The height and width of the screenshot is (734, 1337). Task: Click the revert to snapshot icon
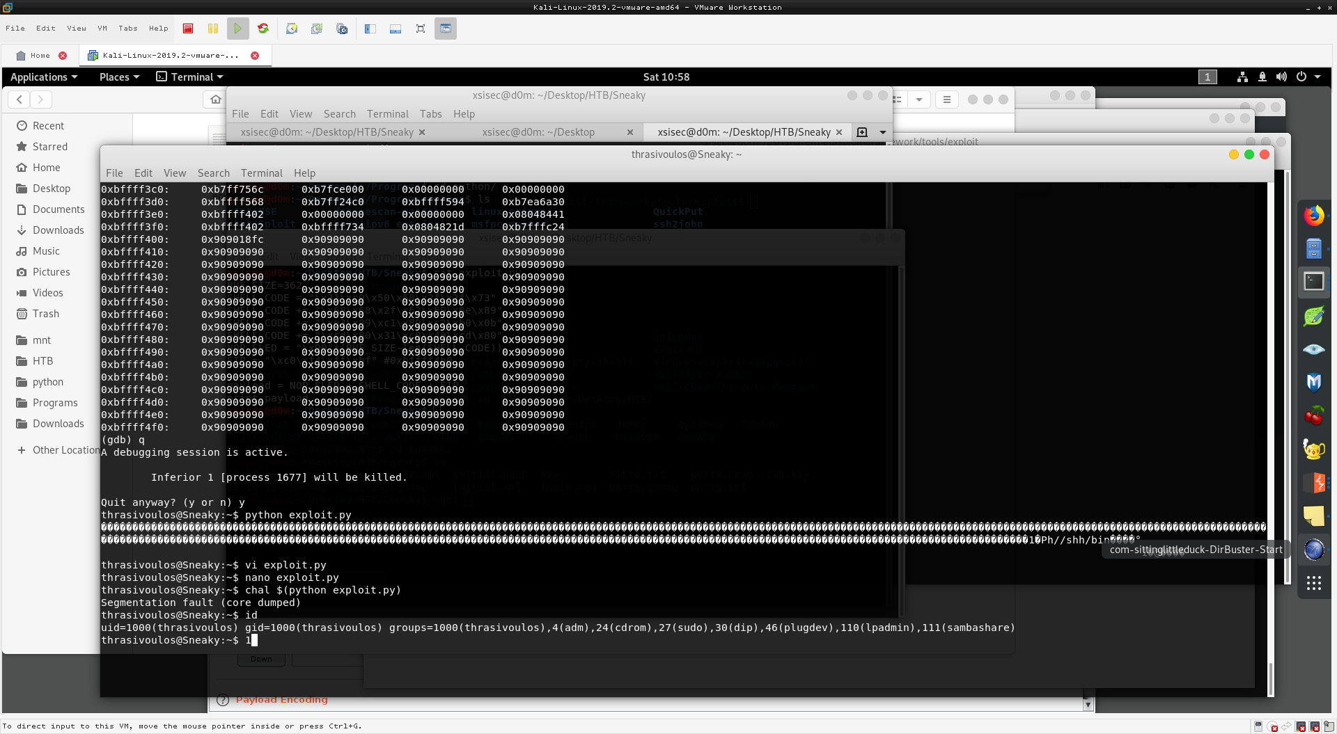[x=317, y=29]
